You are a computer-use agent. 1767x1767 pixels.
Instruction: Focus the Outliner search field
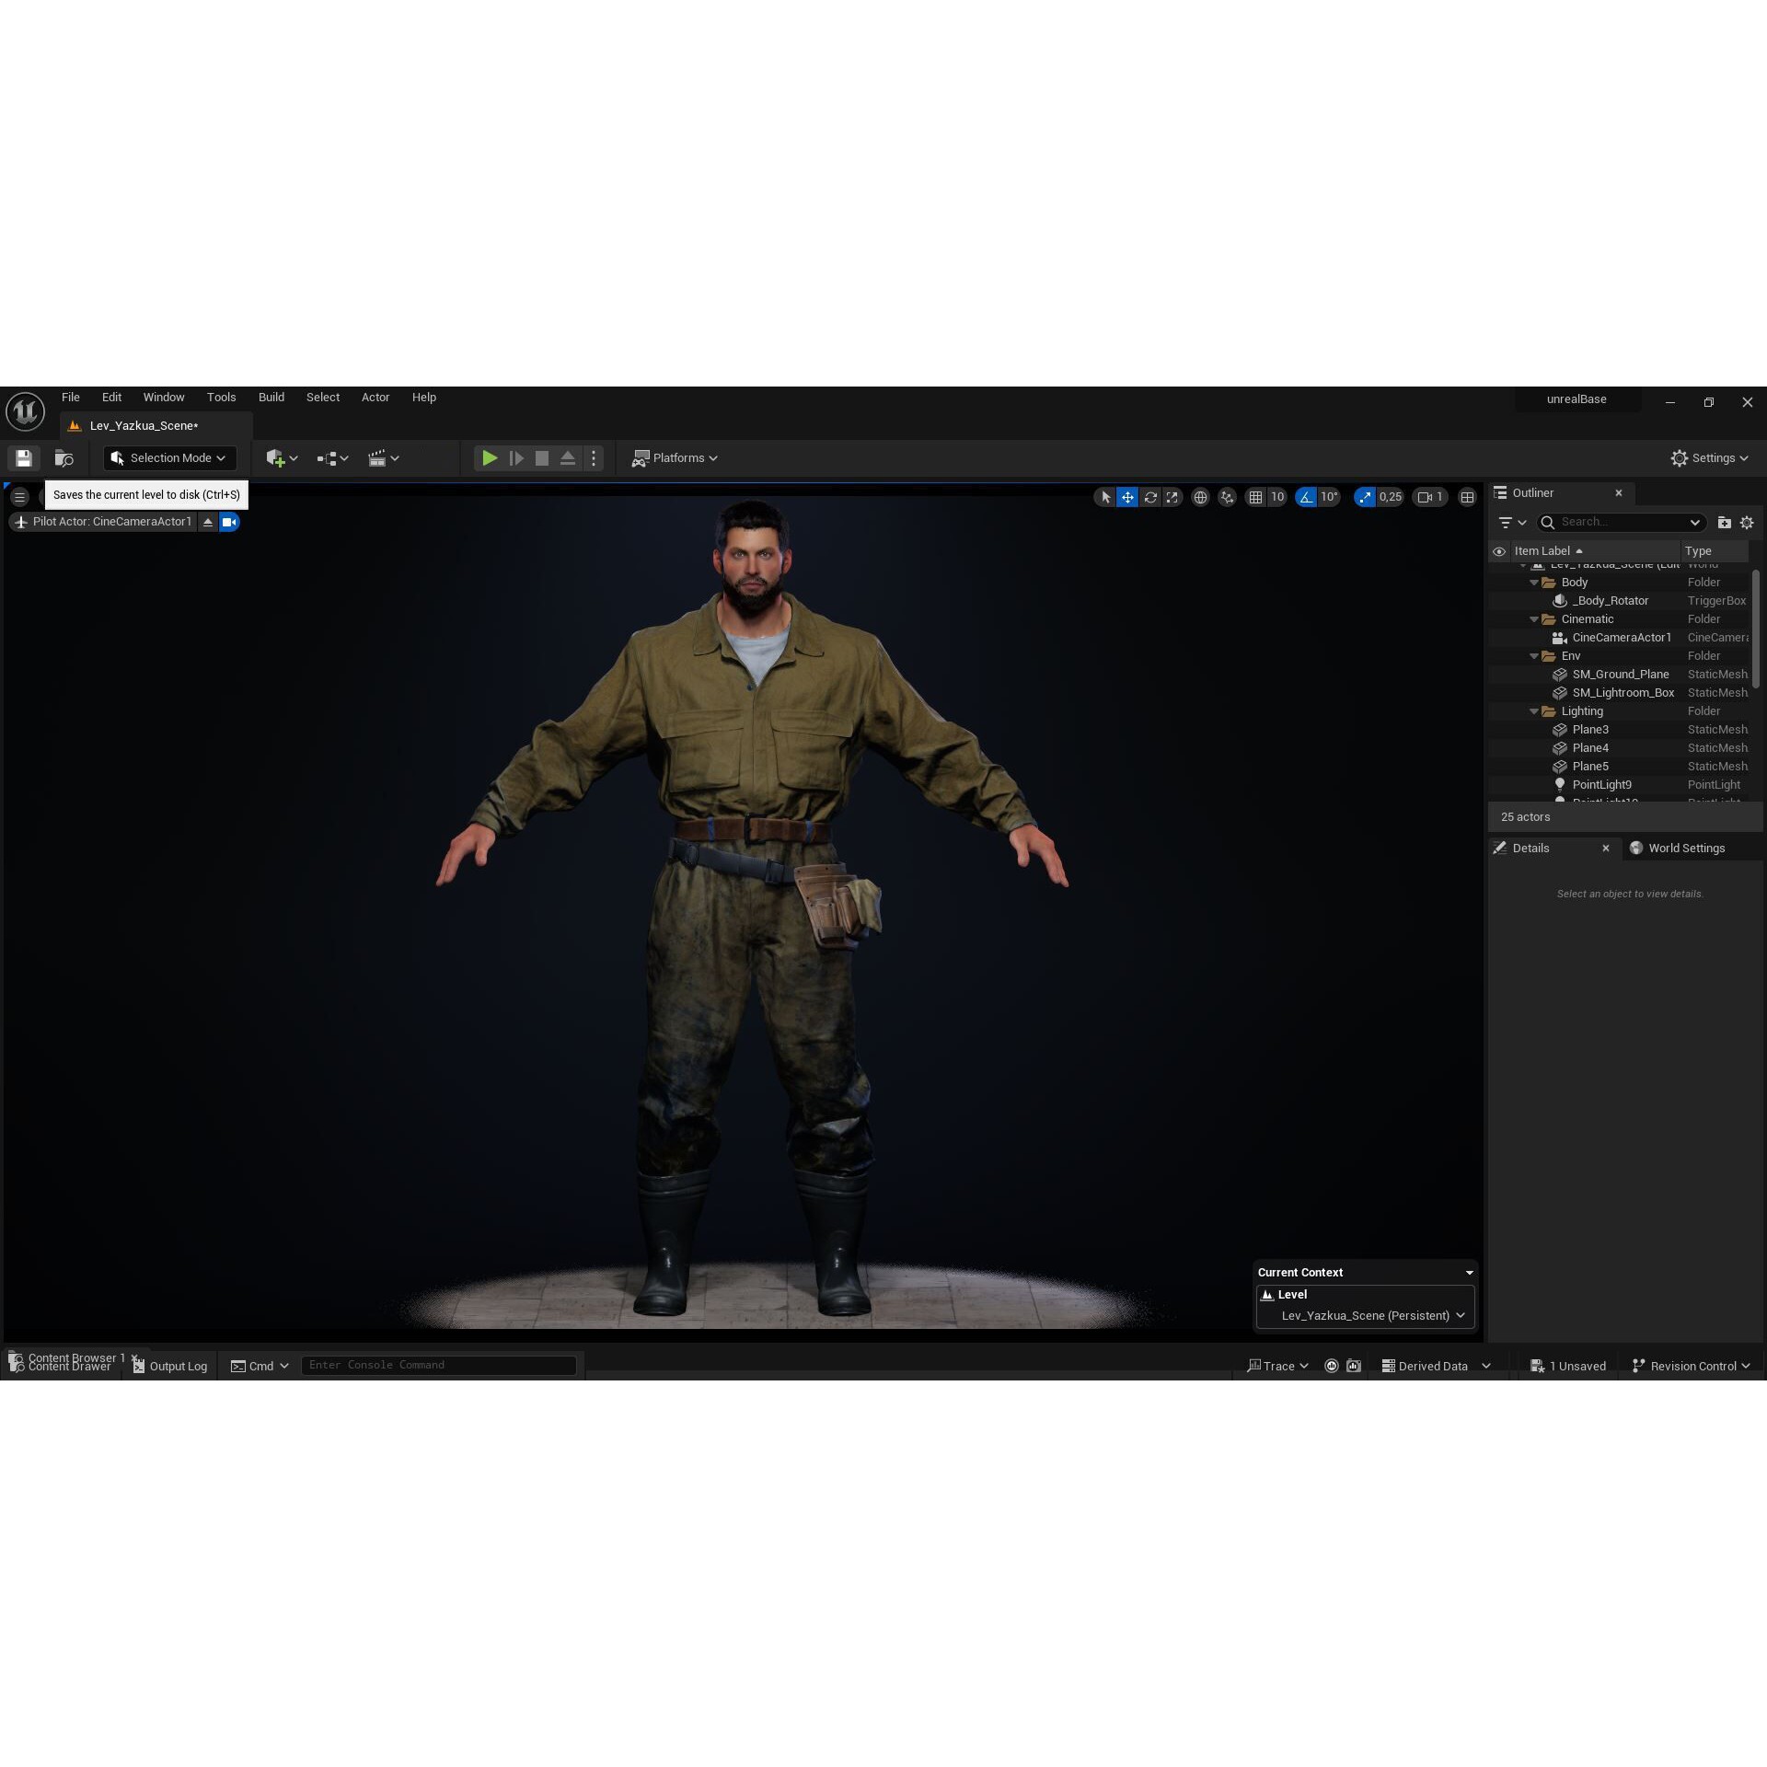coord(1622,523)
